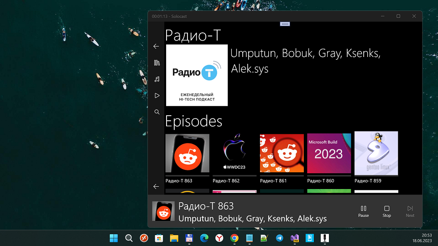Viewport: 438px width, 246px height.
Task: Open episode Радио-Т 863 thumbnail
Action: (x=188, y=153)
